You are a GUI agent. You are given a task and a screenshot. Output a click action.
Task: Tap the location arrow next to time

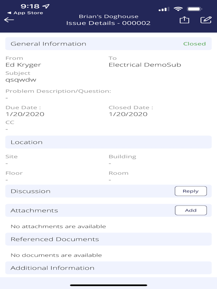46,6
